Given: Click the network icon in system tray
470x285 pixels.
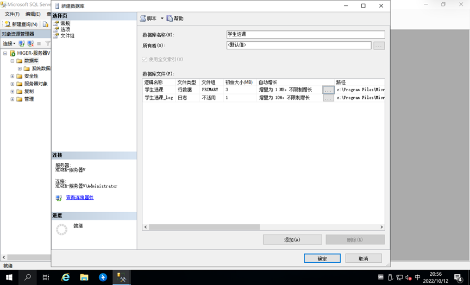Looking at the screenshot, I should click(x=399, y=277).
